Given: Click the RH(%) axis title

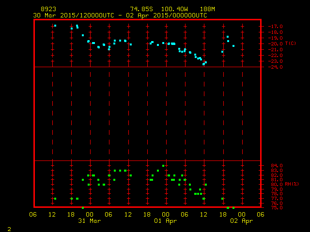Looking at the screenshot, I should 292,184.
